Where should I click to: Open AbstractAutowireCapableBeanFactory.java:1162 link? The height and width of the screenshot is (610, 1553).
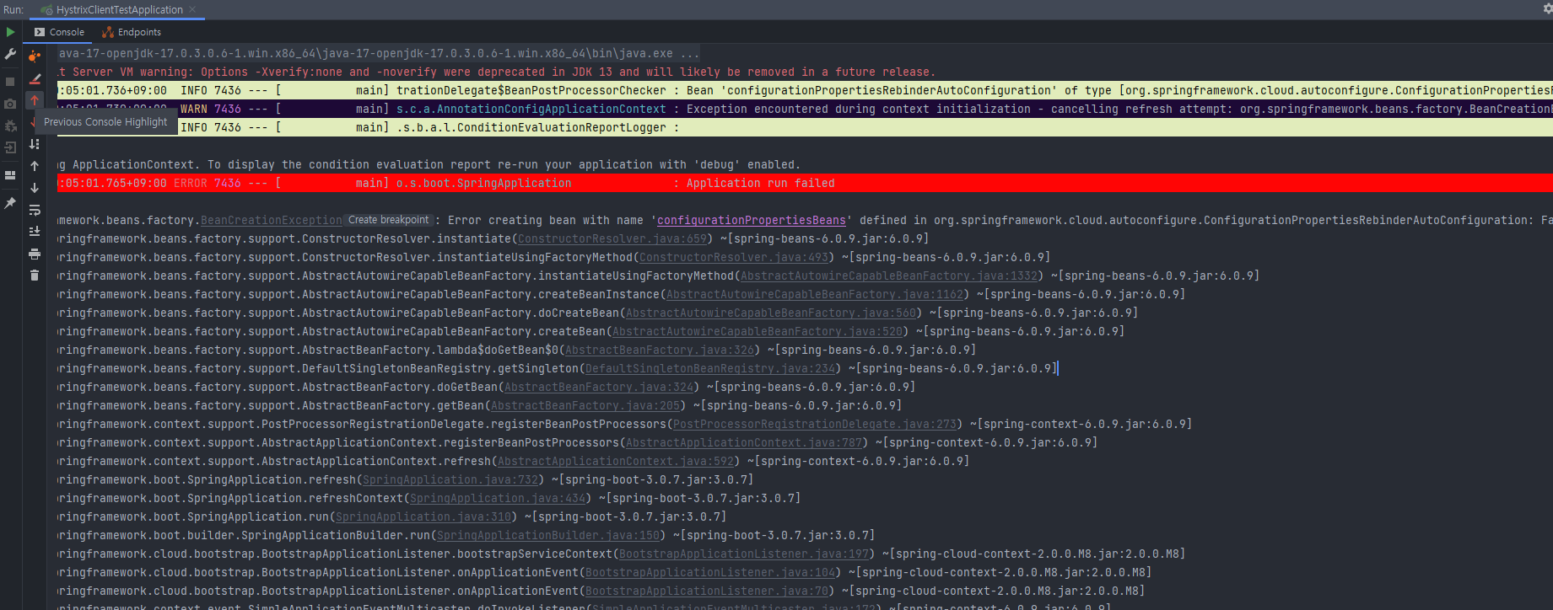tap(815, 295)
